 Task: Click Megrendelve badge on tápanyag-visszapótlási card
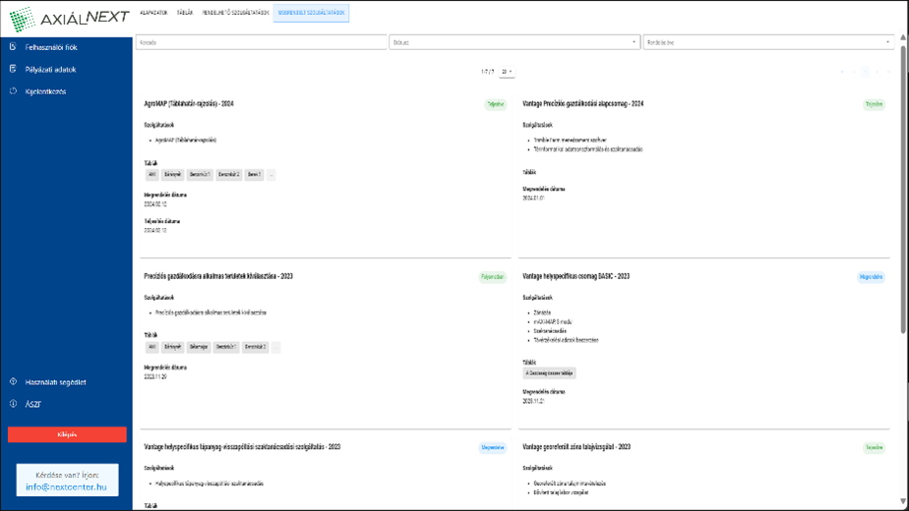(x=493, y=447)
